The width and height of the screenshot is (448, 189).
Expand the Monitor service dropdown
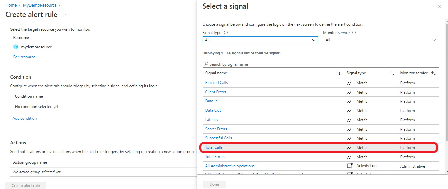click(381, 40)
